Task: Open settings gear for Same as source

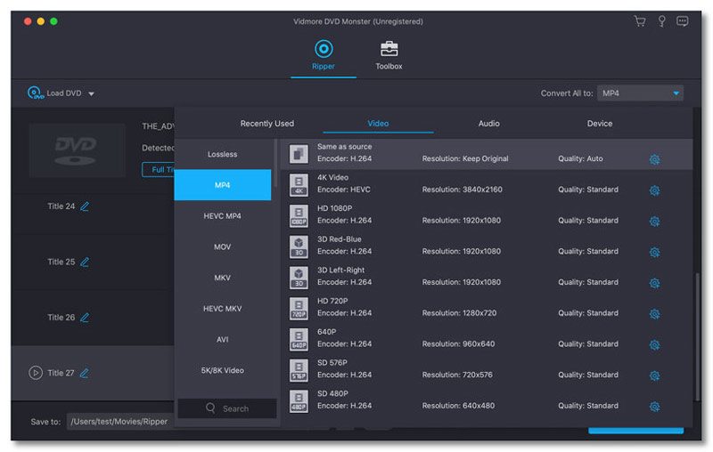Action: point(654,159)
